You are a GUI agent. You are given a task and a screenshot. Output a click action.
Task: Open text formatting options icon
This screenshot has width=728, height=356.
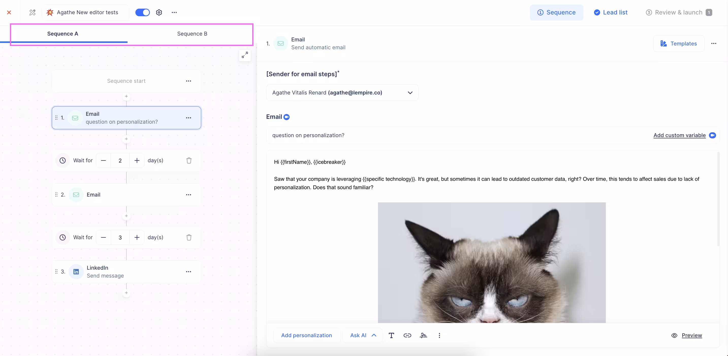[391, 335]
